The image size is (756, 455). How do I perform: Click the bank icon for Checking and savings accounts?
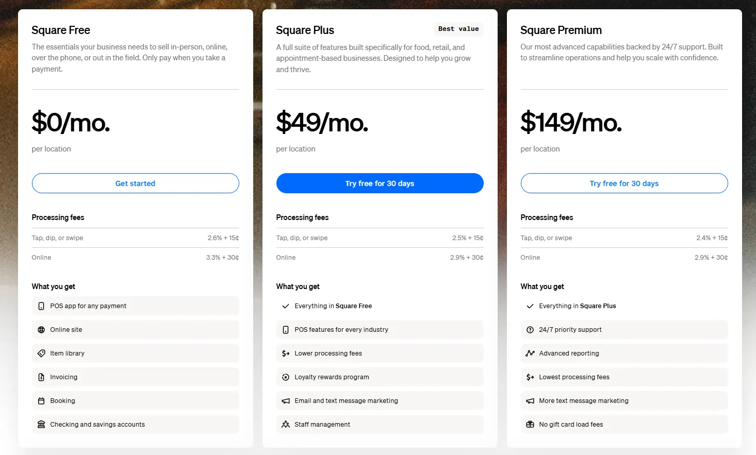pos(41,424)
